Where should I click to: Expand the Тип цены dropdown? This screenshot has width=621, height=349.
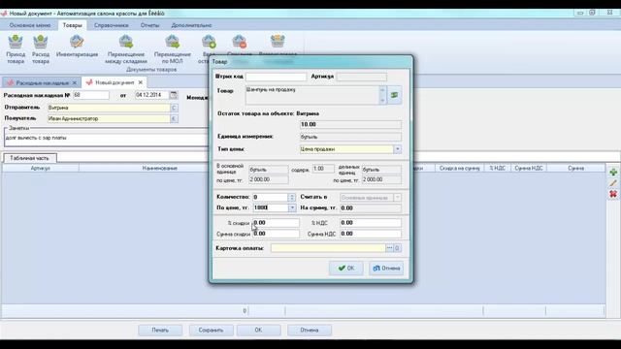click(x=397, y=149)
